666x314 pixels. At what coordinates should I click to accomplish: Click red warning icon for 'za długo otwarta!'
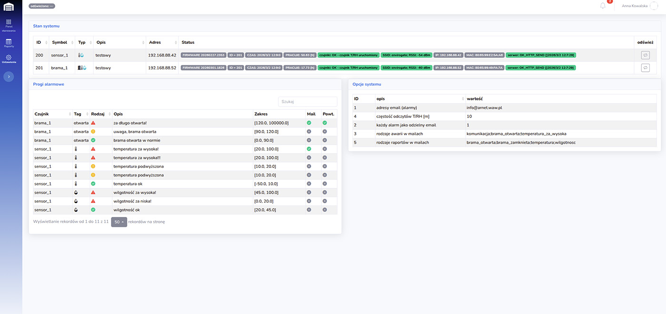93,123
